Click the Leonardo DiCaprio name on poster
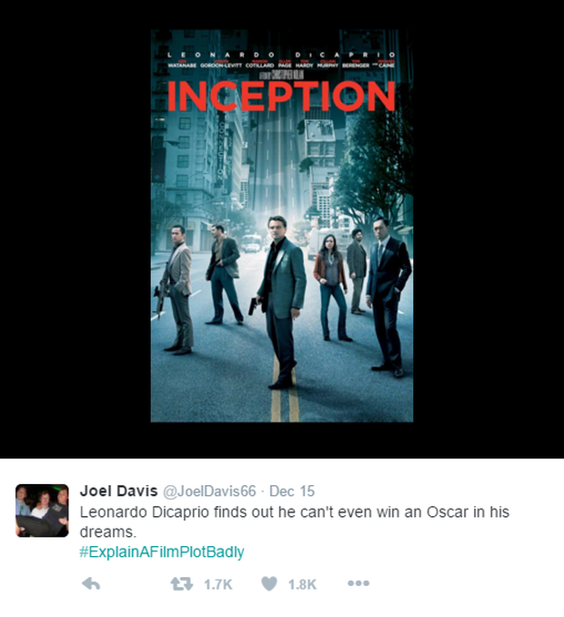Viewport: 564px width, 617px height. 281,56
